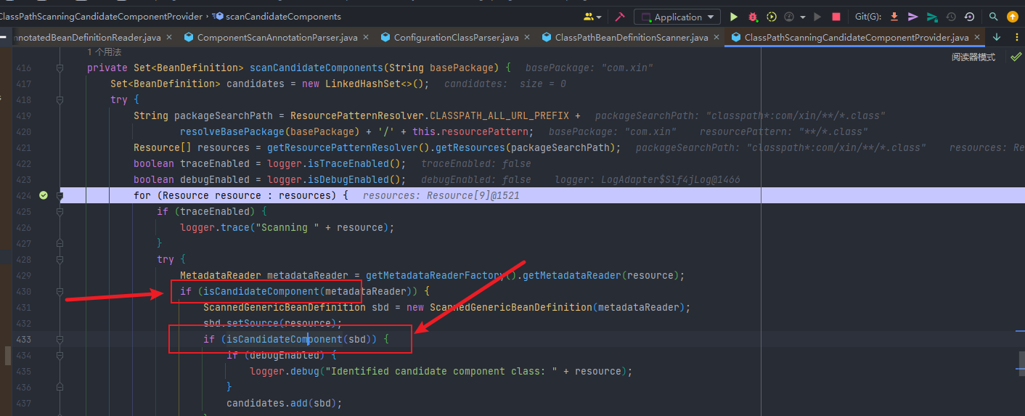Run Application with coverage
This screenshot has height=416, width=1025.
point(772,17)
